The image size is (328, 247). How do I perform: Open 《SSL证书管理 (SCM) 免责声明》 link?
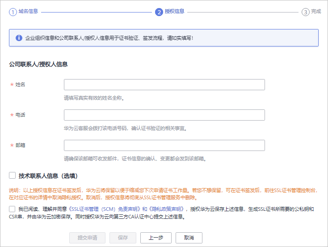(x=104, y=209)
